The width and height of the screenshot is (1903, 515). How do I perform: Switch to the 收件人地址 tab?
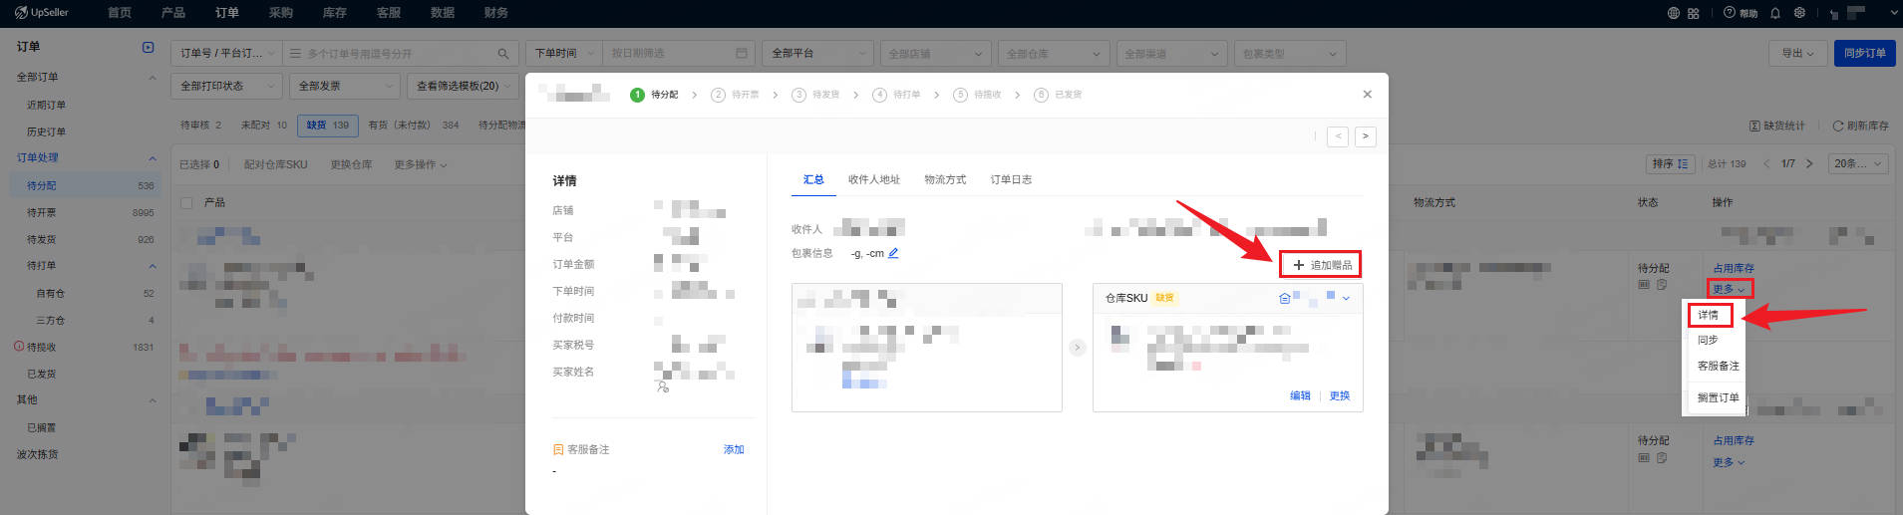[873, 180]
